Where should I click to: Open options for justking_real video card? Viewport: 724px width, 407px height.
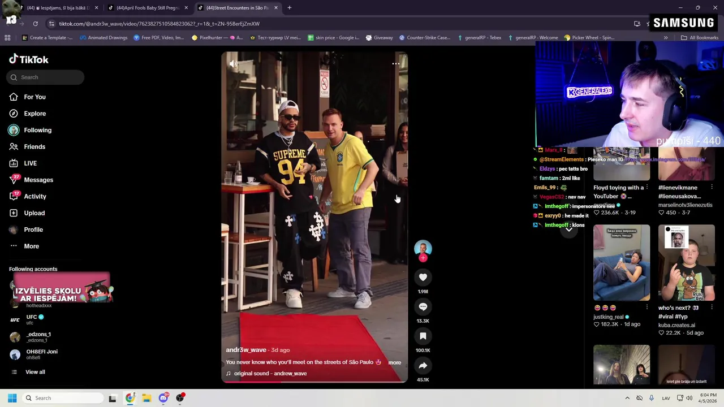pyautogui.click(x=647, y=308)
